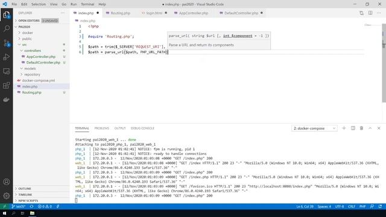
Task: Click the Open Changes icon in editor toolbar
Action: [361, 13]
